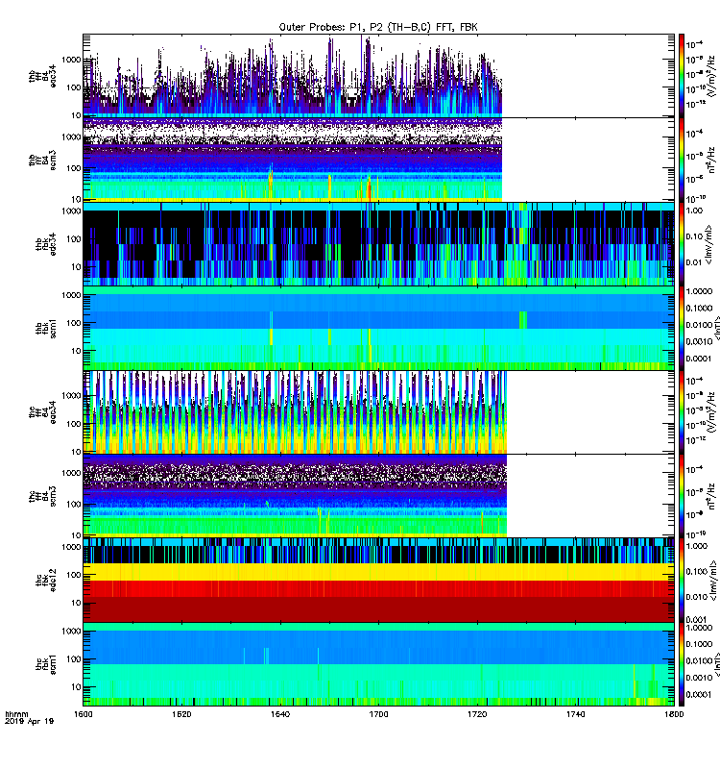Click the color bar beside the thb edc34 panel
The image size is (720, 769).
click(682, 244)
